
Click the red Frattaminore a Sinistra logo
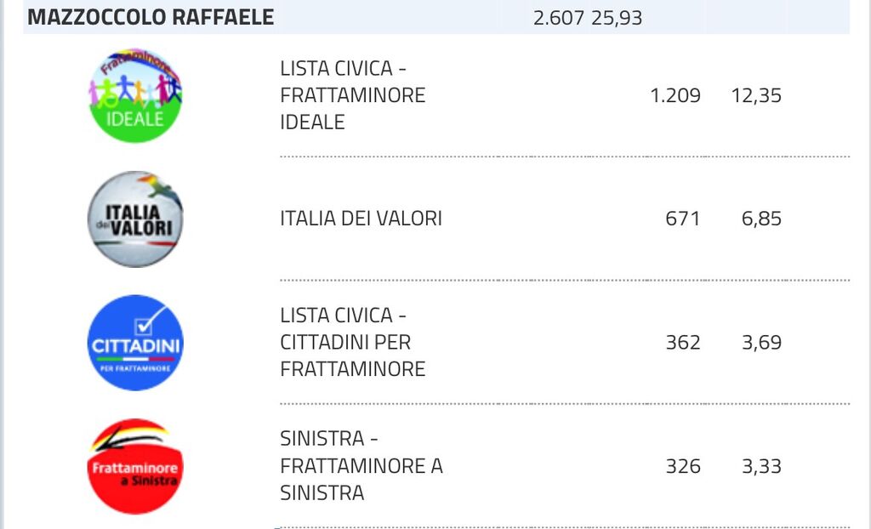click(135, 466)
